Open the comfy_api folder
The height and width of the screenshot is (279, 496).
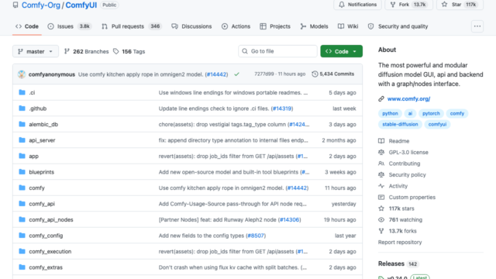(42, 204)
